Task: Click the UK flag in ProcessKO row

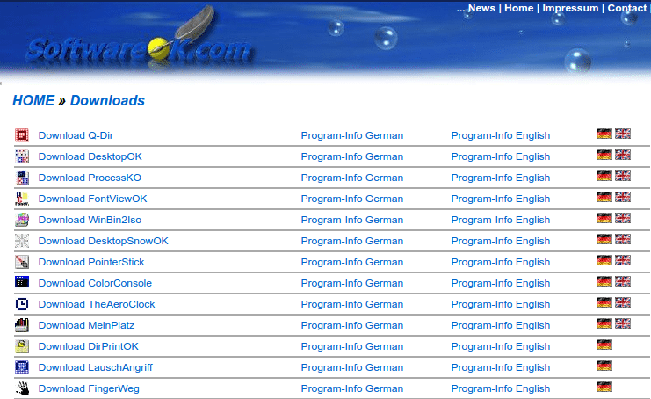Action: [x=623, y=176]
